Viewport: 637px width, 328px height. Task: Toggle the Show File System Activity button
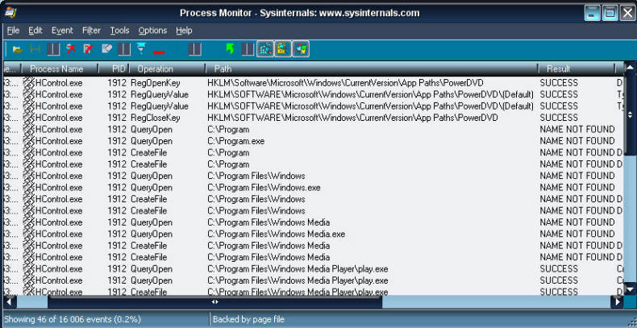pyautogui.click(x=282, y=50)
